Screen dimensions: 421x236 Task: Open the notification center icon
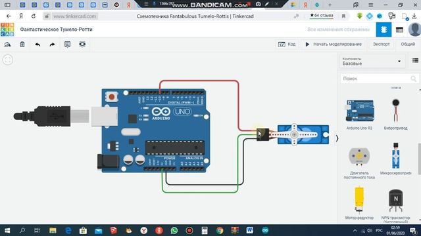[x=413, y=230]
